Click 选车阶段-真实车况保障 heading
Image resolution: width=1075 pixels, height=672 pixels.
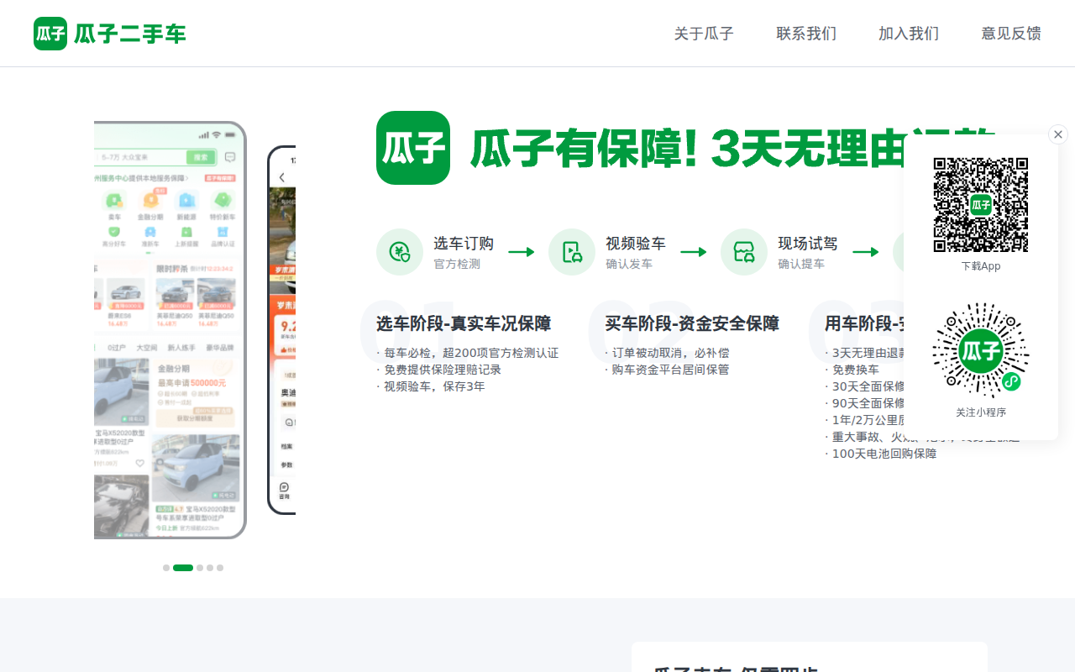tap(464, 323)
